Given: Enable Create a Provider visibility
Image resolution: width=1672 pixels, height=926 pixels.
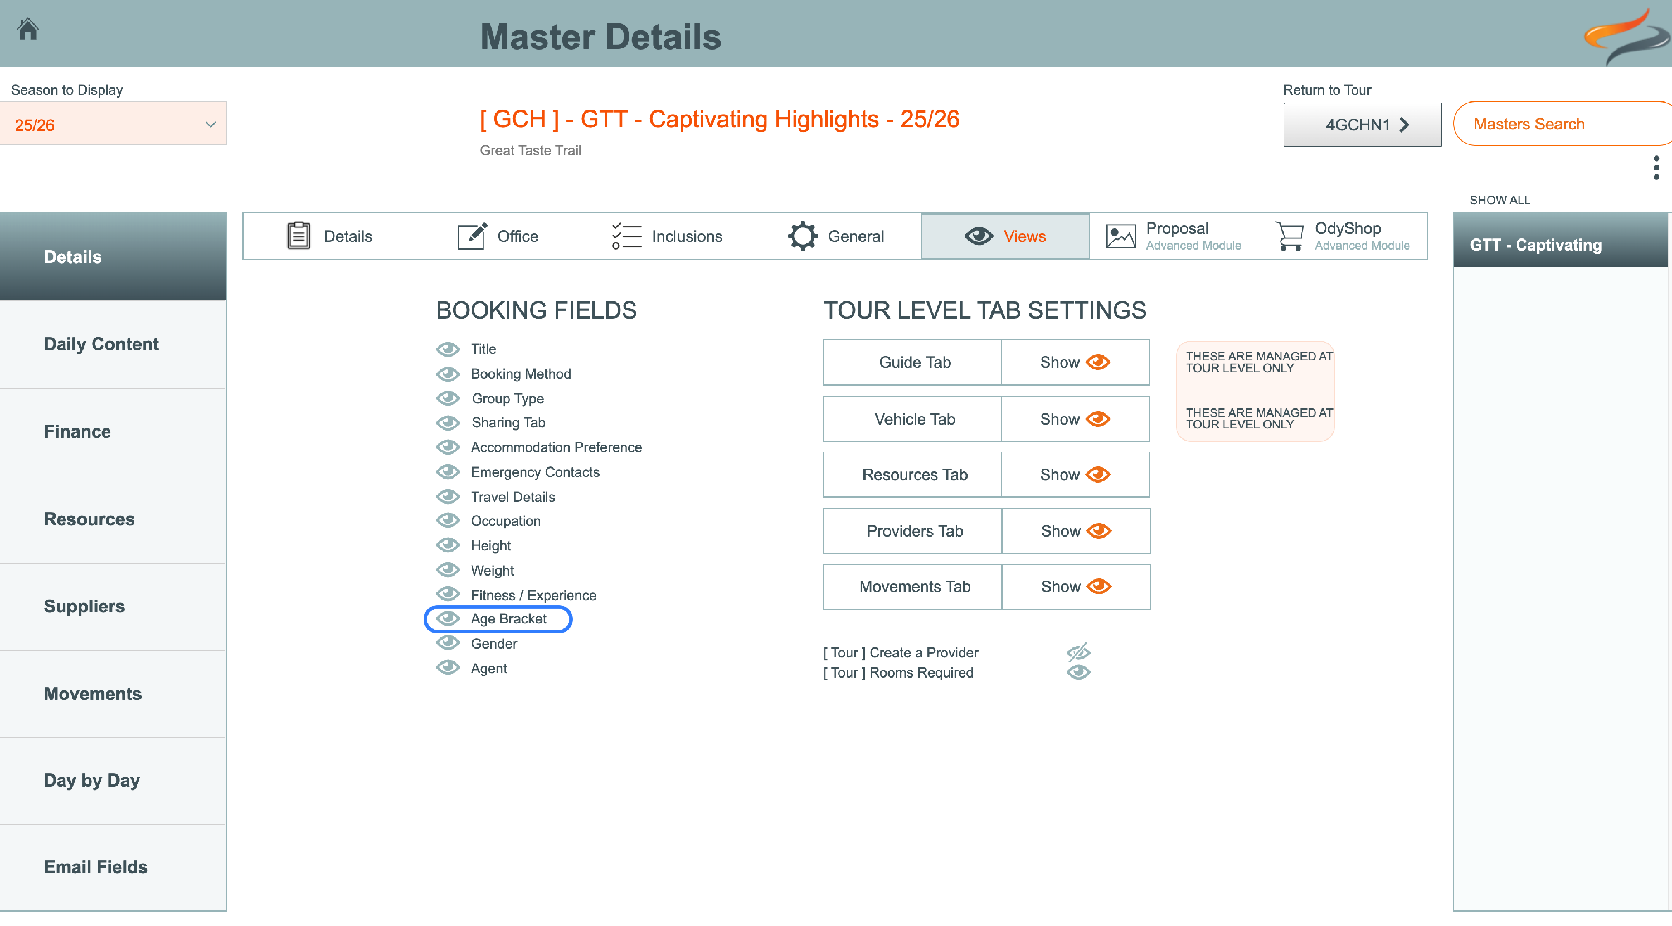Looking at the screenshot, I should point(1078,652).
